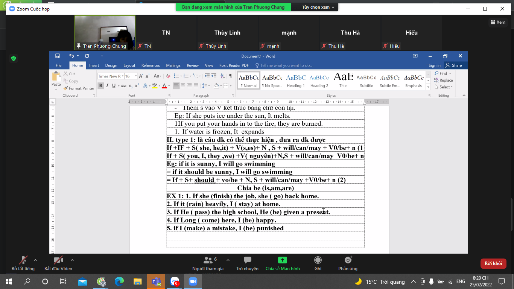Align text to the left

click(x=176, y=86)
